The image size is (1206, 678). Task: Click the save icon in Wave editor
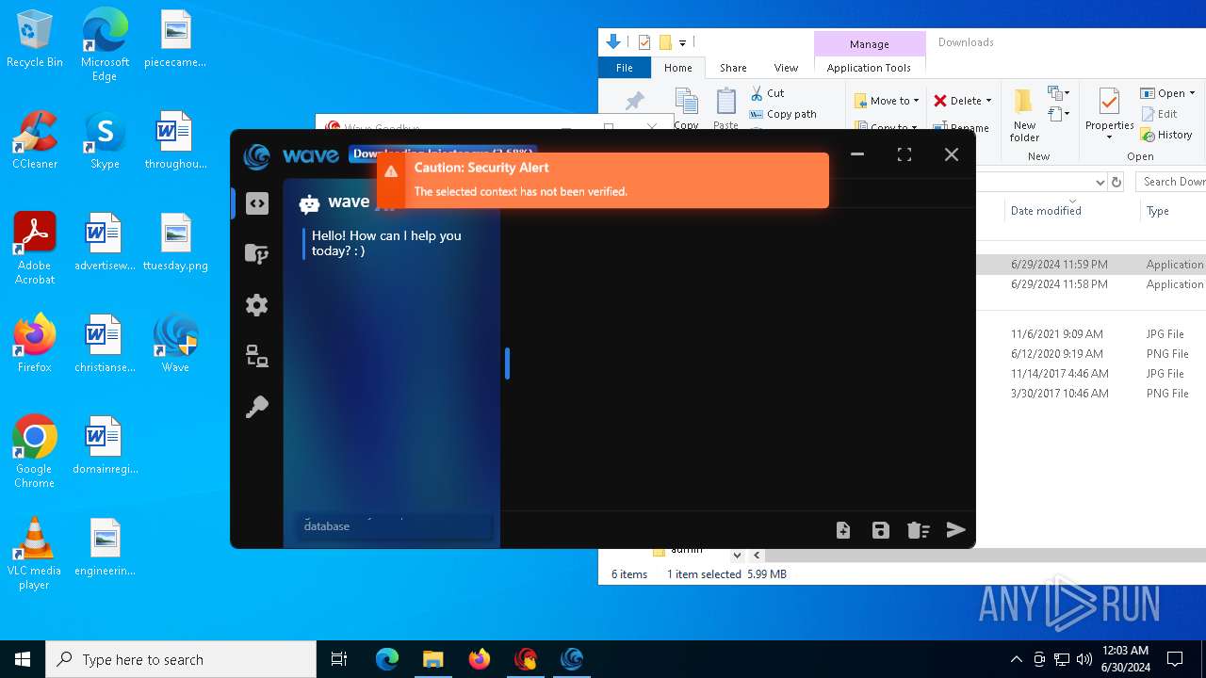point(881,530)
